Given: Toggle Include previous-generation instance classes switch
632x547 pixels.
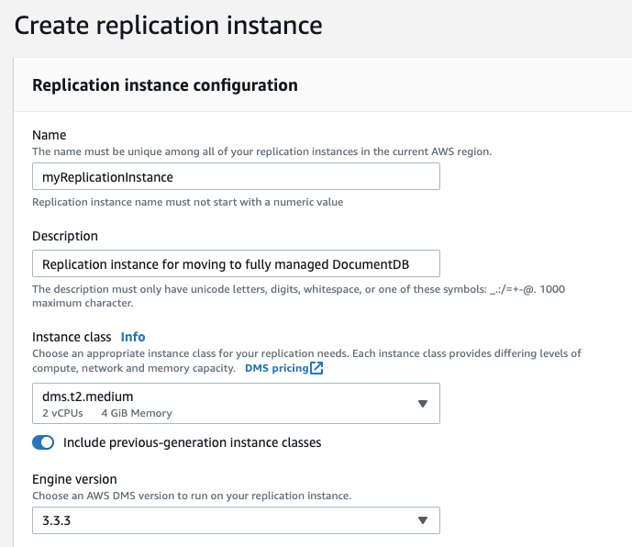Looking at the screenshot, I should coord(43,442).
